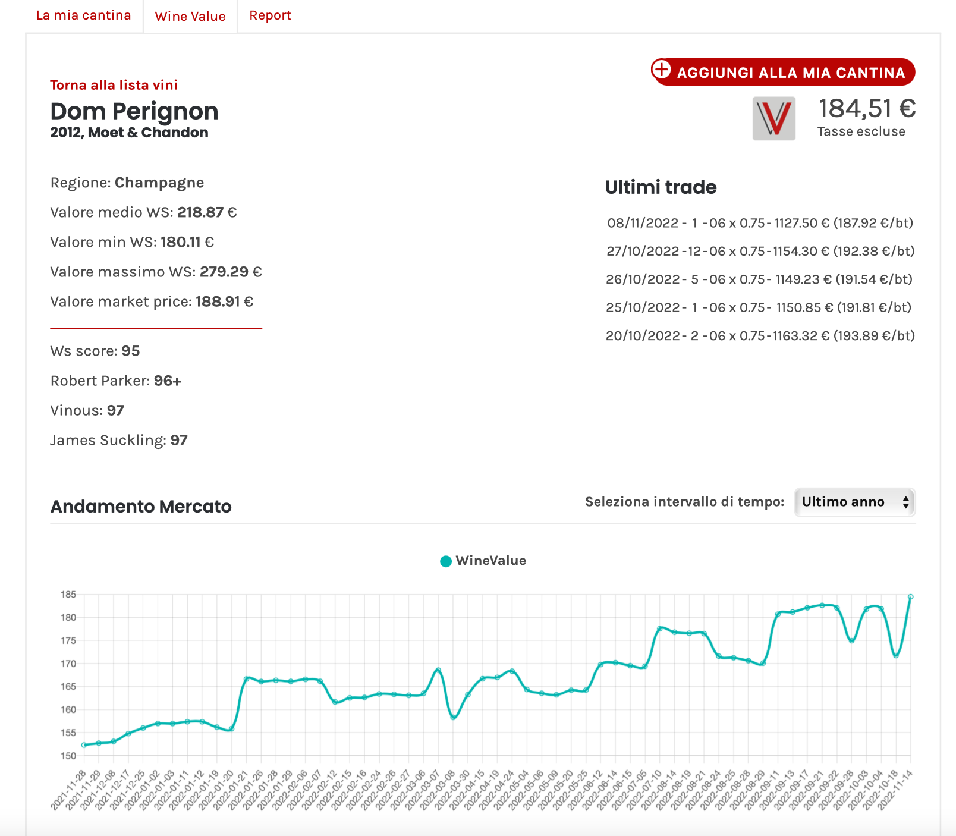This screenshot has height=836, width=956.
Task: Open the Report tab
Action: click(x=271, y=15)
